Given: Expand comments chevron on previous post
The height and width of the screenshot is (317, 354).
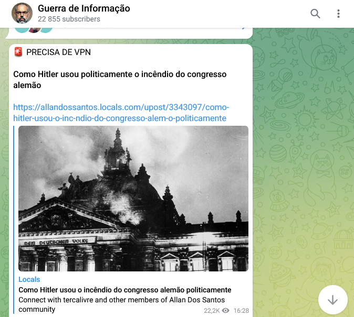Looking at the screenshot, I should [243, 28].
